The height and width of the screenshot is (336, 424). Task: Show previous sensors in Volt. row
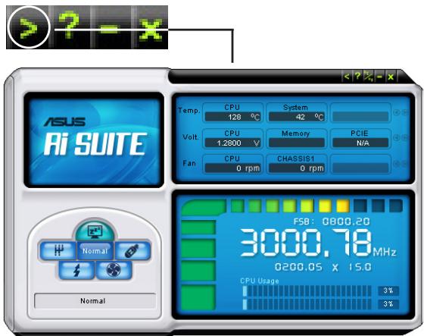396,137
